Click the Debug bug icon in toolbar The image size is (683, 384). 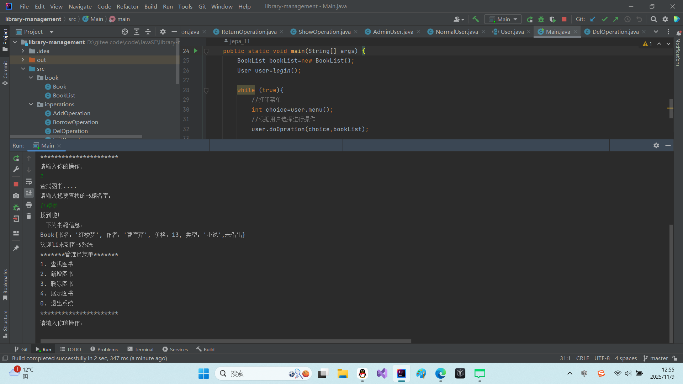541,19
